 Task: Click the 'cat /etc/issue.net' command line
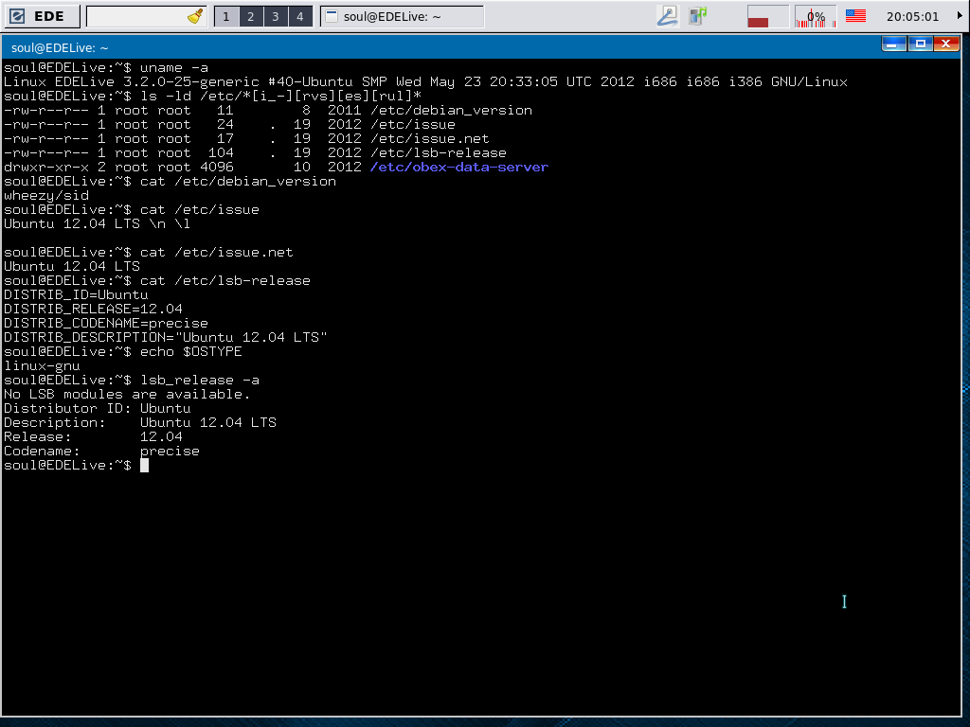coord(149,252)
